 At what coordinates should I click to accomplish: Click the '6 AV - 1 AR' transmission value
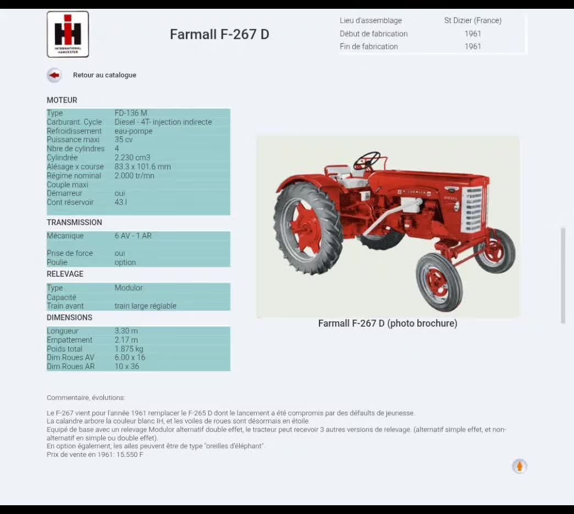tap(133, 236)
